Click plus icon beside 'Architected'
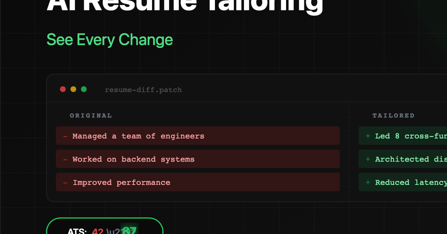 pos(368,159)
